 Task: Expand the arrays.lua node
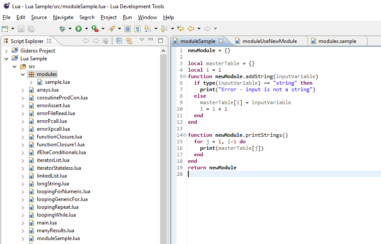(23, 90)
